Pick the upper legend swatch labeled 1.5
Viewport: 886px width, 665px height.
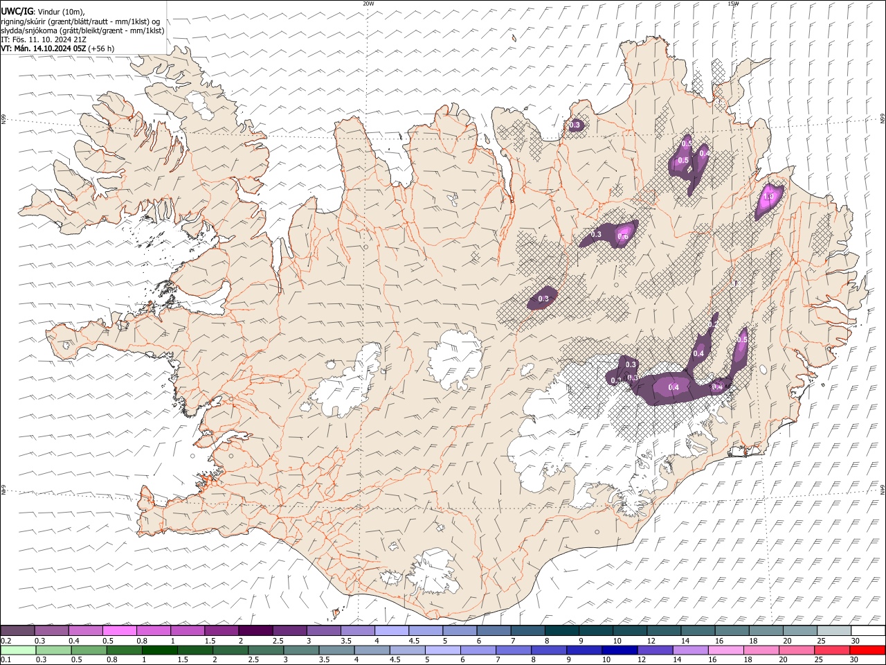pos(221,630)
